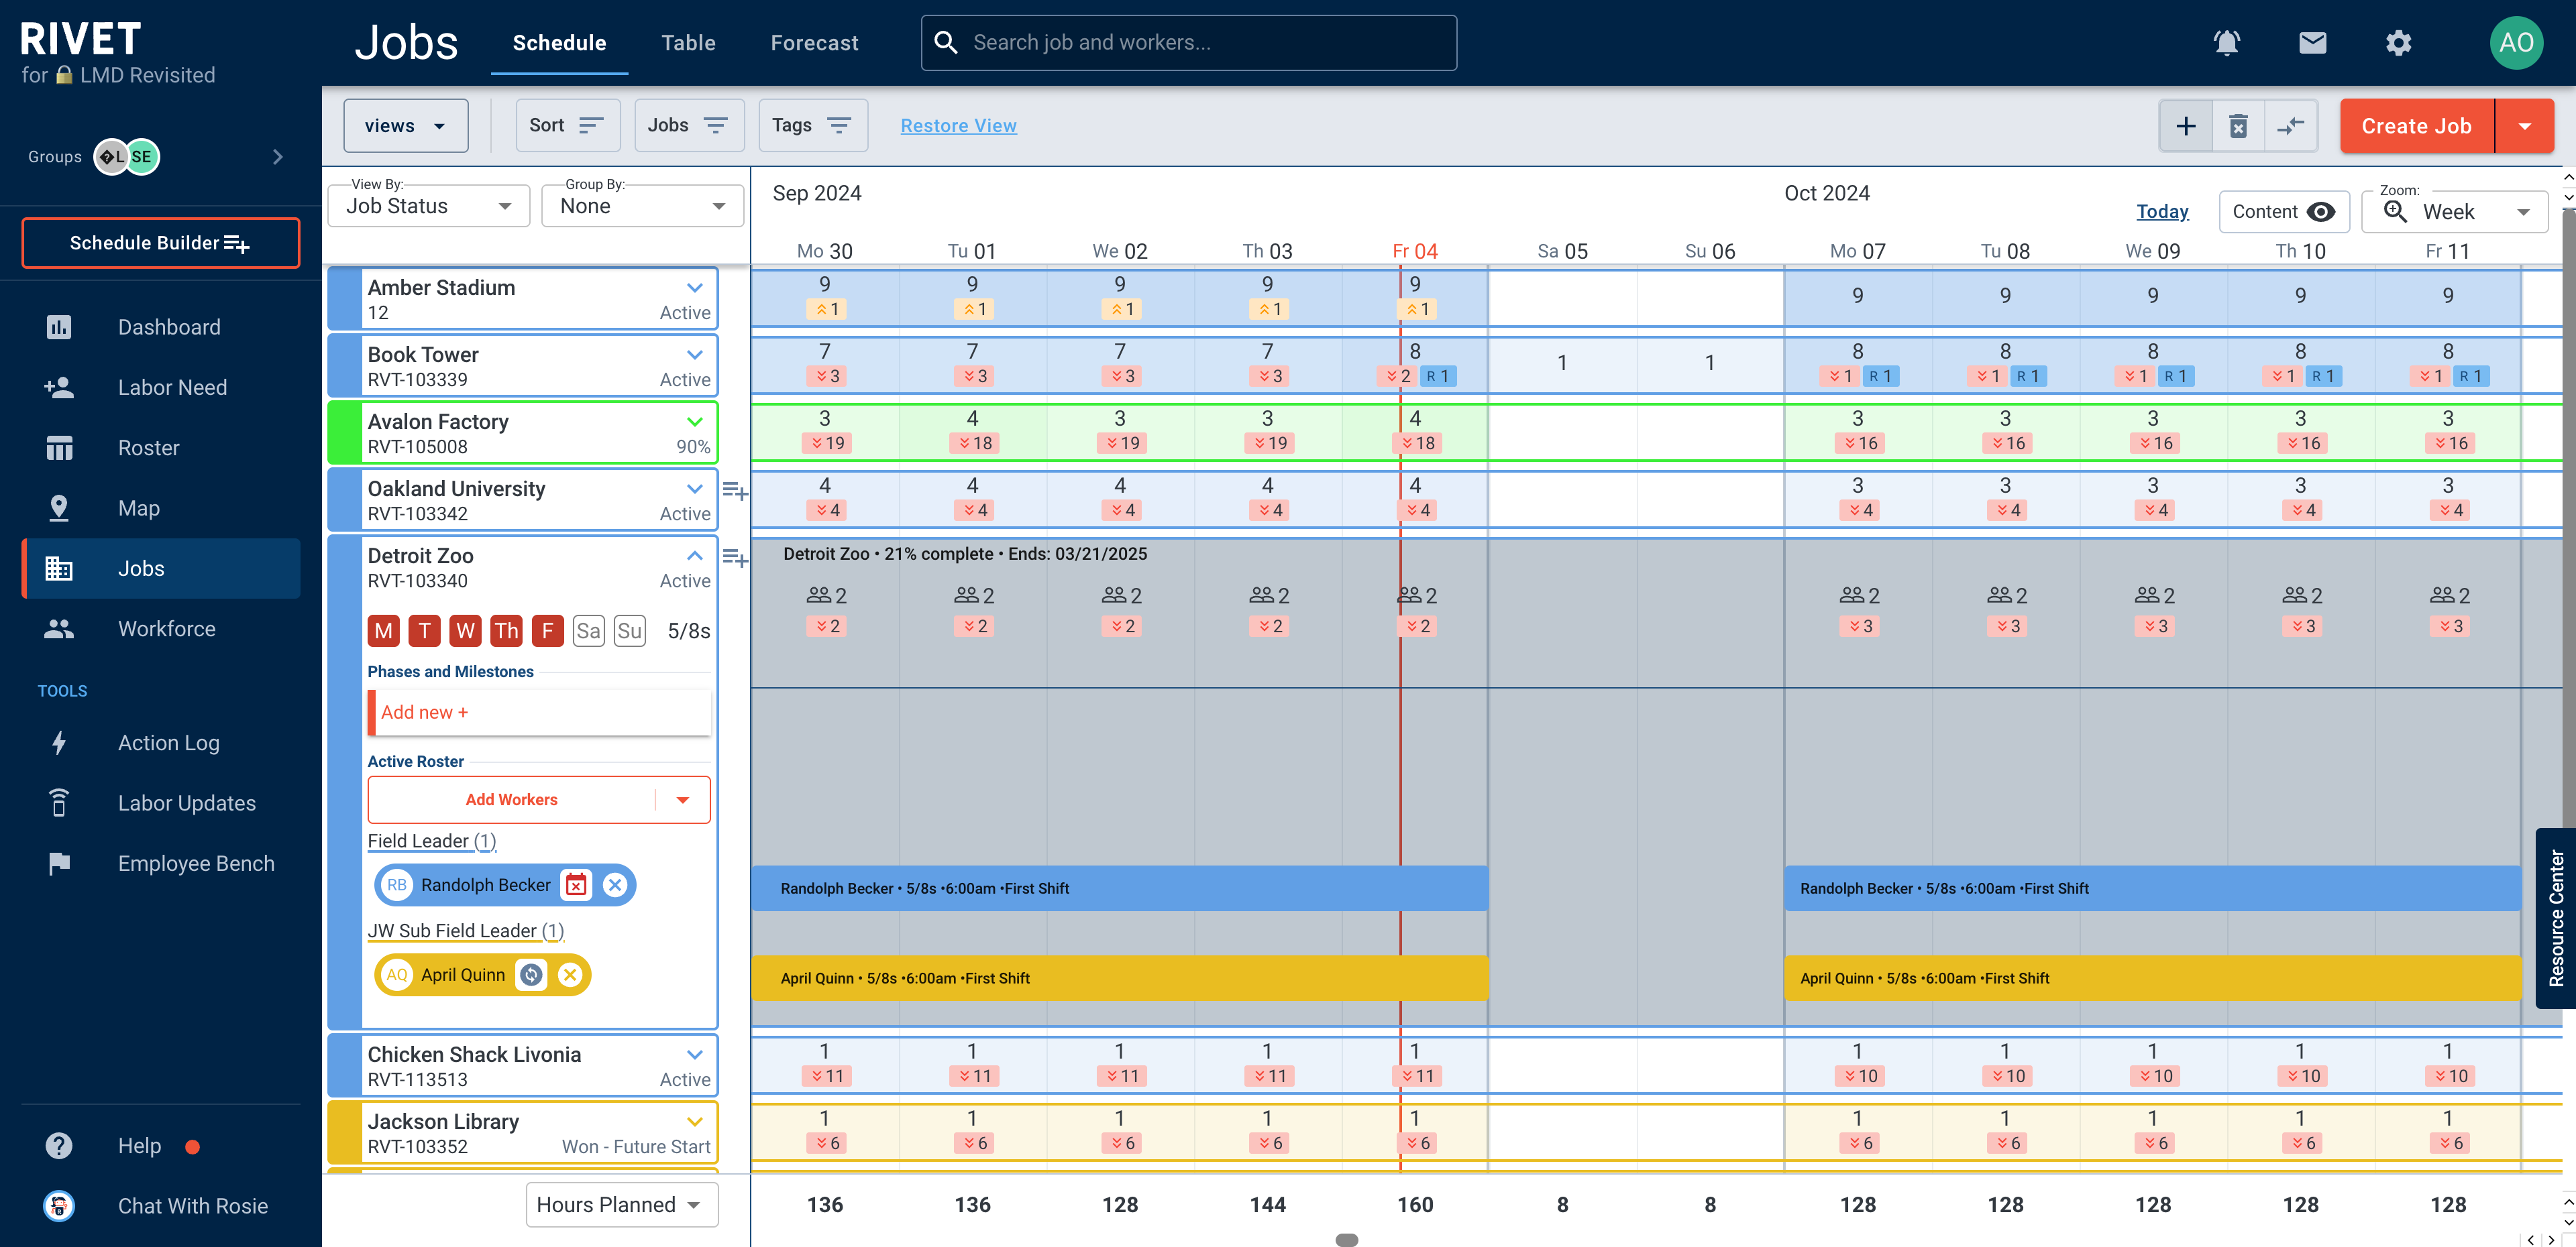Image resolution: width=2576 pixels, height=1247 pixels.
Task: Switch to the Forecast tab
Action: coord(814,43)
